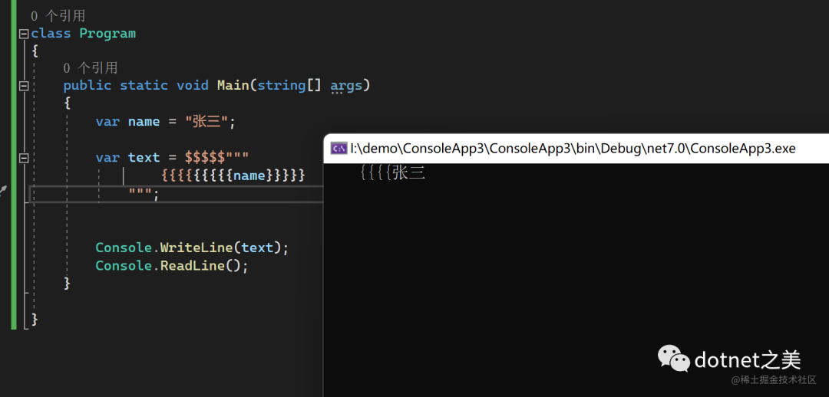Screen dimensions: 829x397
Task: Collapse the Main method block
Action: (x=24, y=86)
